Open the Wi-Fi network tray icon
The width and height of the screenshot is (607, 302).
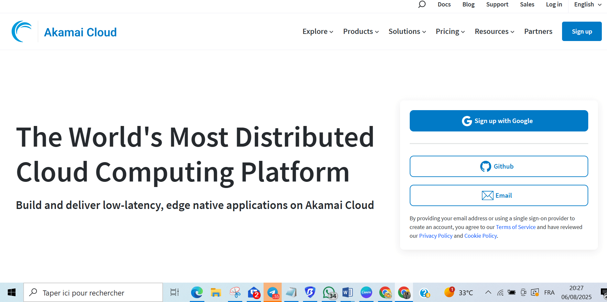(500, 293)
